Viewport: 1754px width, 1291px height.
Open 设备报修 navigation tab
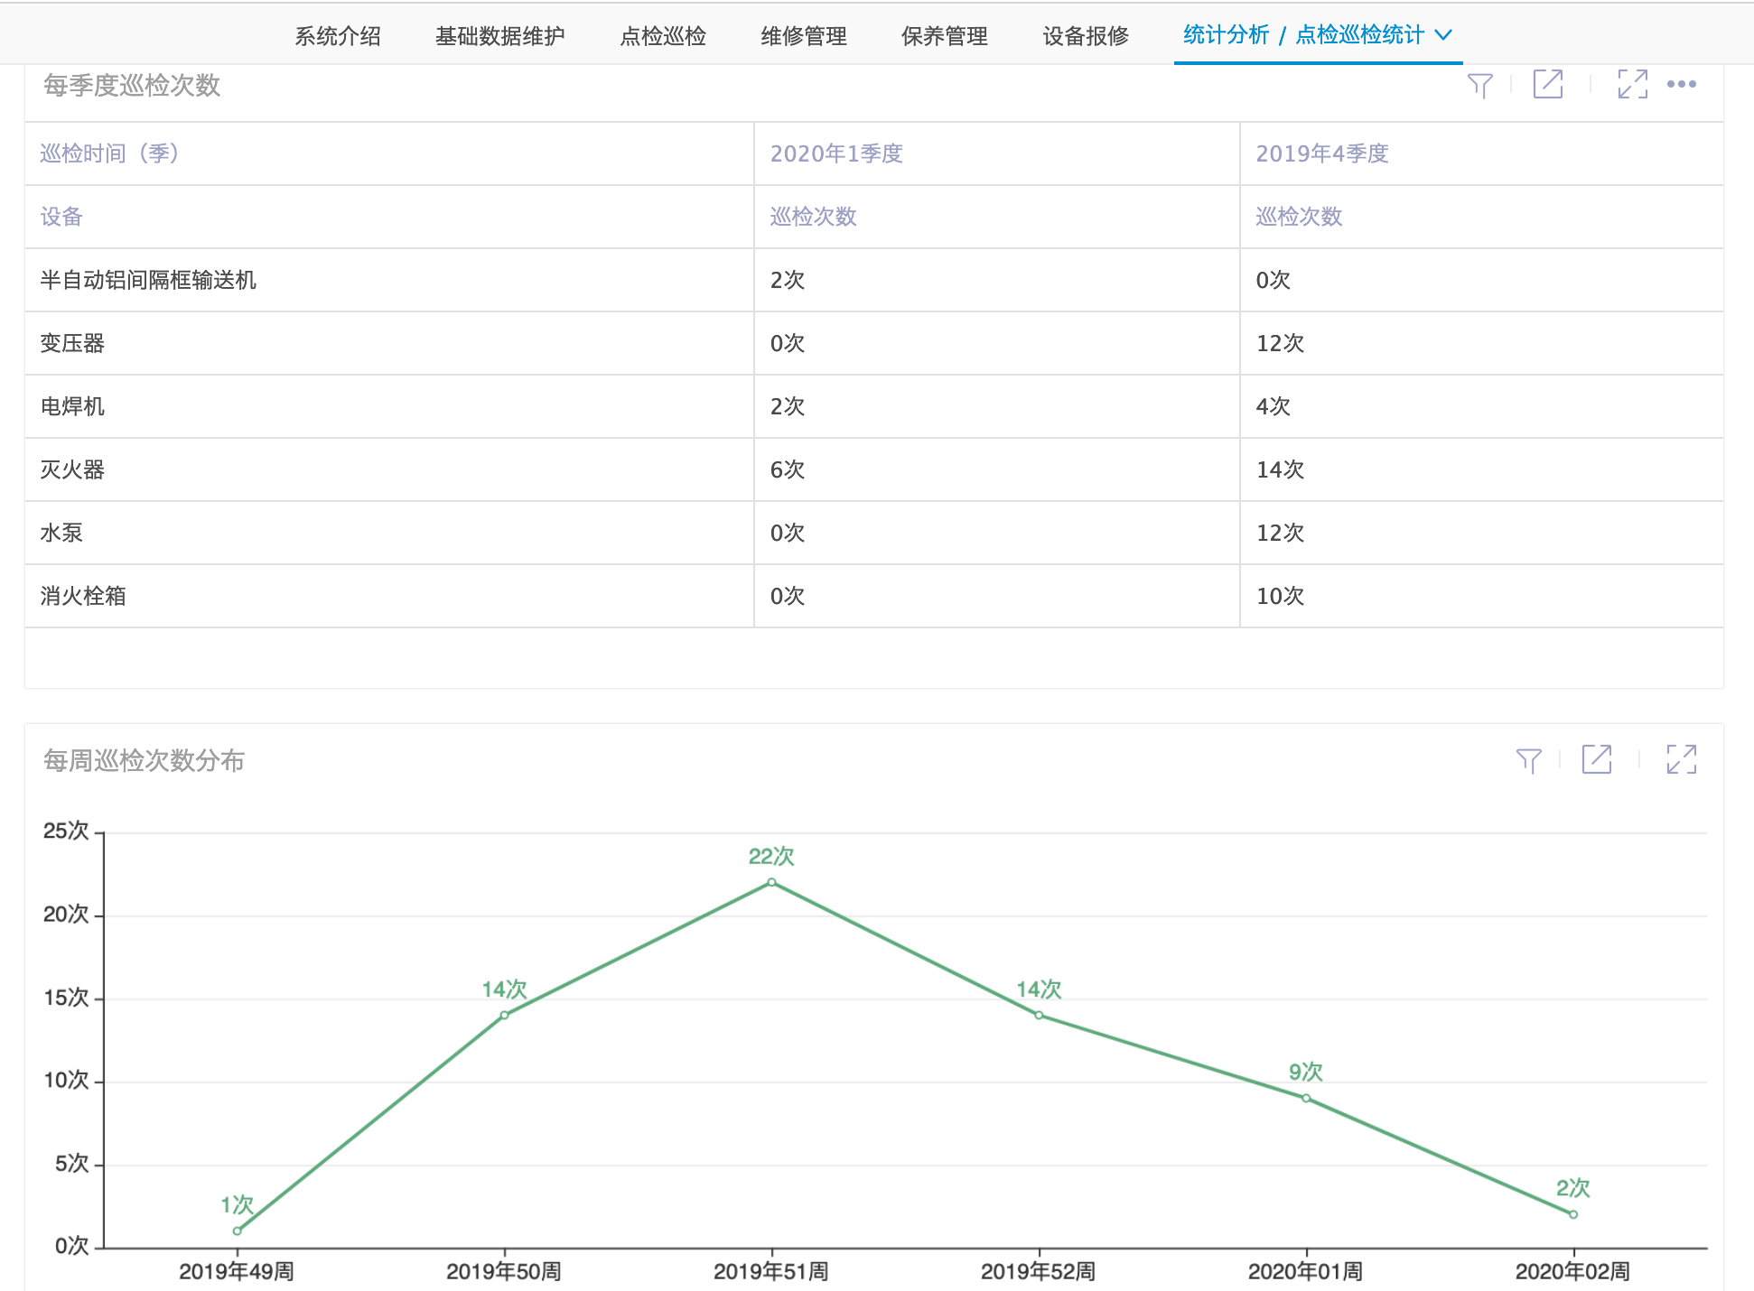point(1085,36)
